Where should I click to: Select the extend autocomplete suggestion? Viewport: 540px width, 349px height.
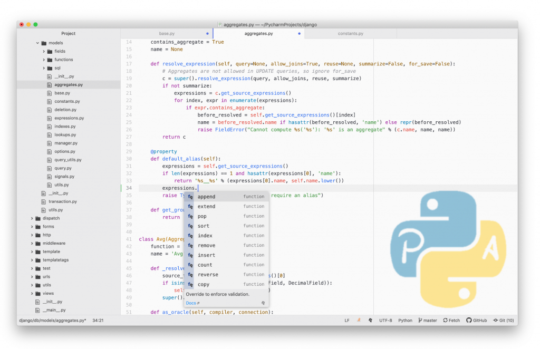(226, 207)
